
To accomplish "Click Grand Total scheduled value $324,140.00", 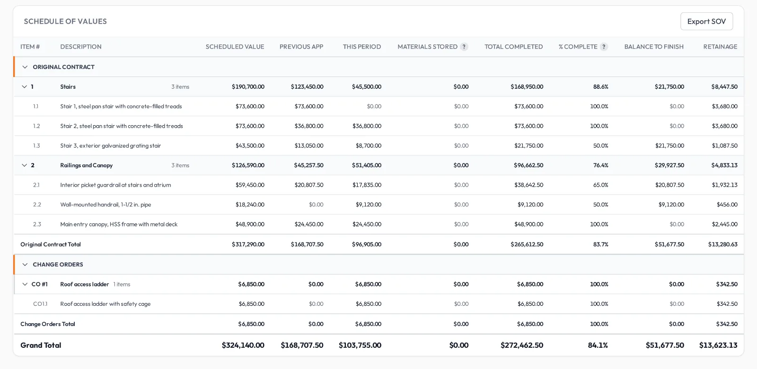I will [243, 345].
